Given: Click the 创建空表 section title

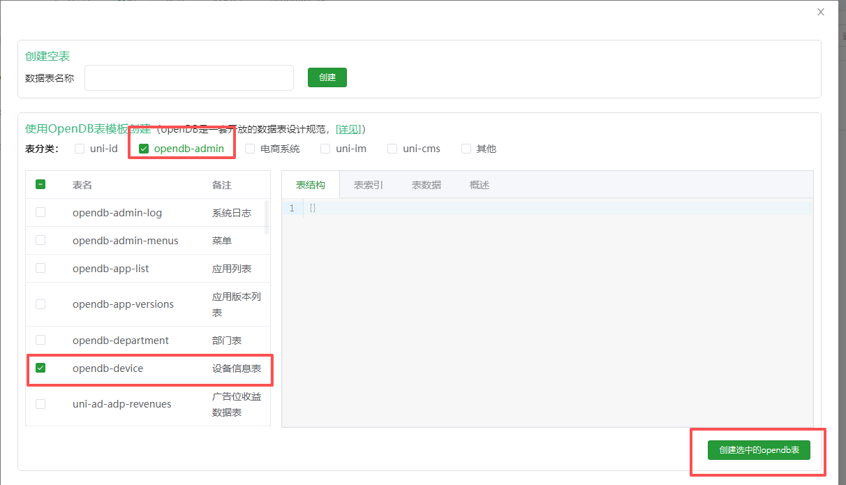Looking at the screenshot, I should tap(47, 57).
